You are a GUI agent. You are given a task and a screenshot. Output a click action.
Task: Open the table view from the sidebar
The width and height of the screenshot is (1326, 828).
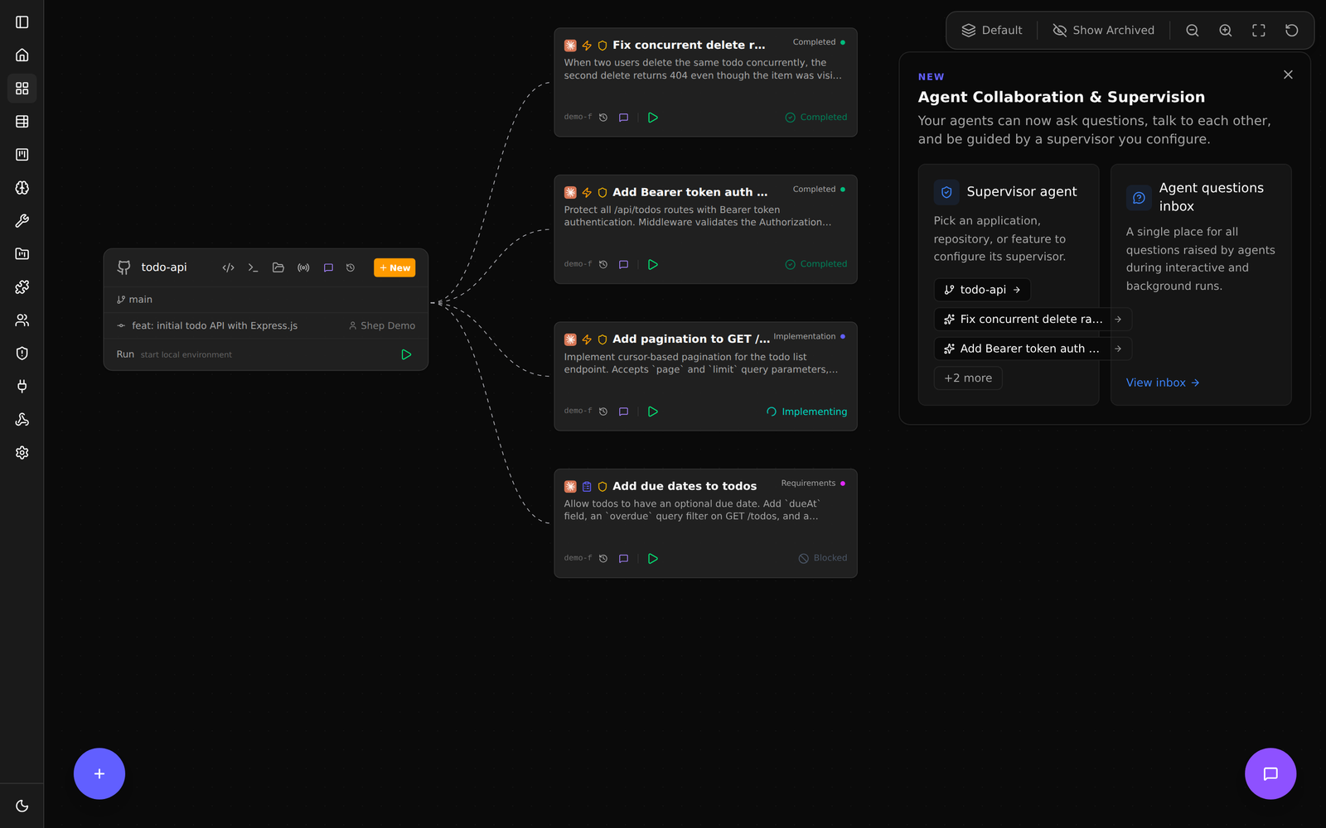(x=22, y=122)
